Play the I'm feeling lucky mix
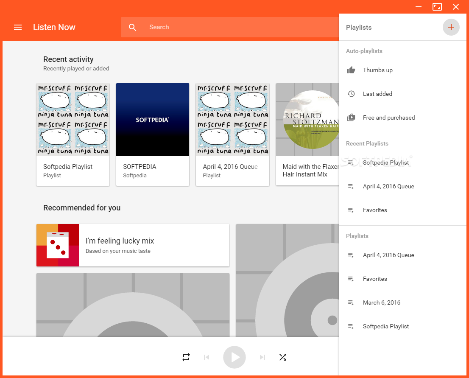This screenshot has width=469, height=378. tap(133, 245)
